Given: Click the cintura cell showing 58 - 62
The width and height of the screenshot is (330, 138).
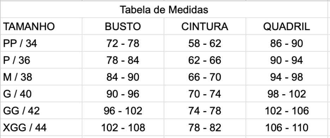Looking at the screenshot, I should click(x=205, y=43).
